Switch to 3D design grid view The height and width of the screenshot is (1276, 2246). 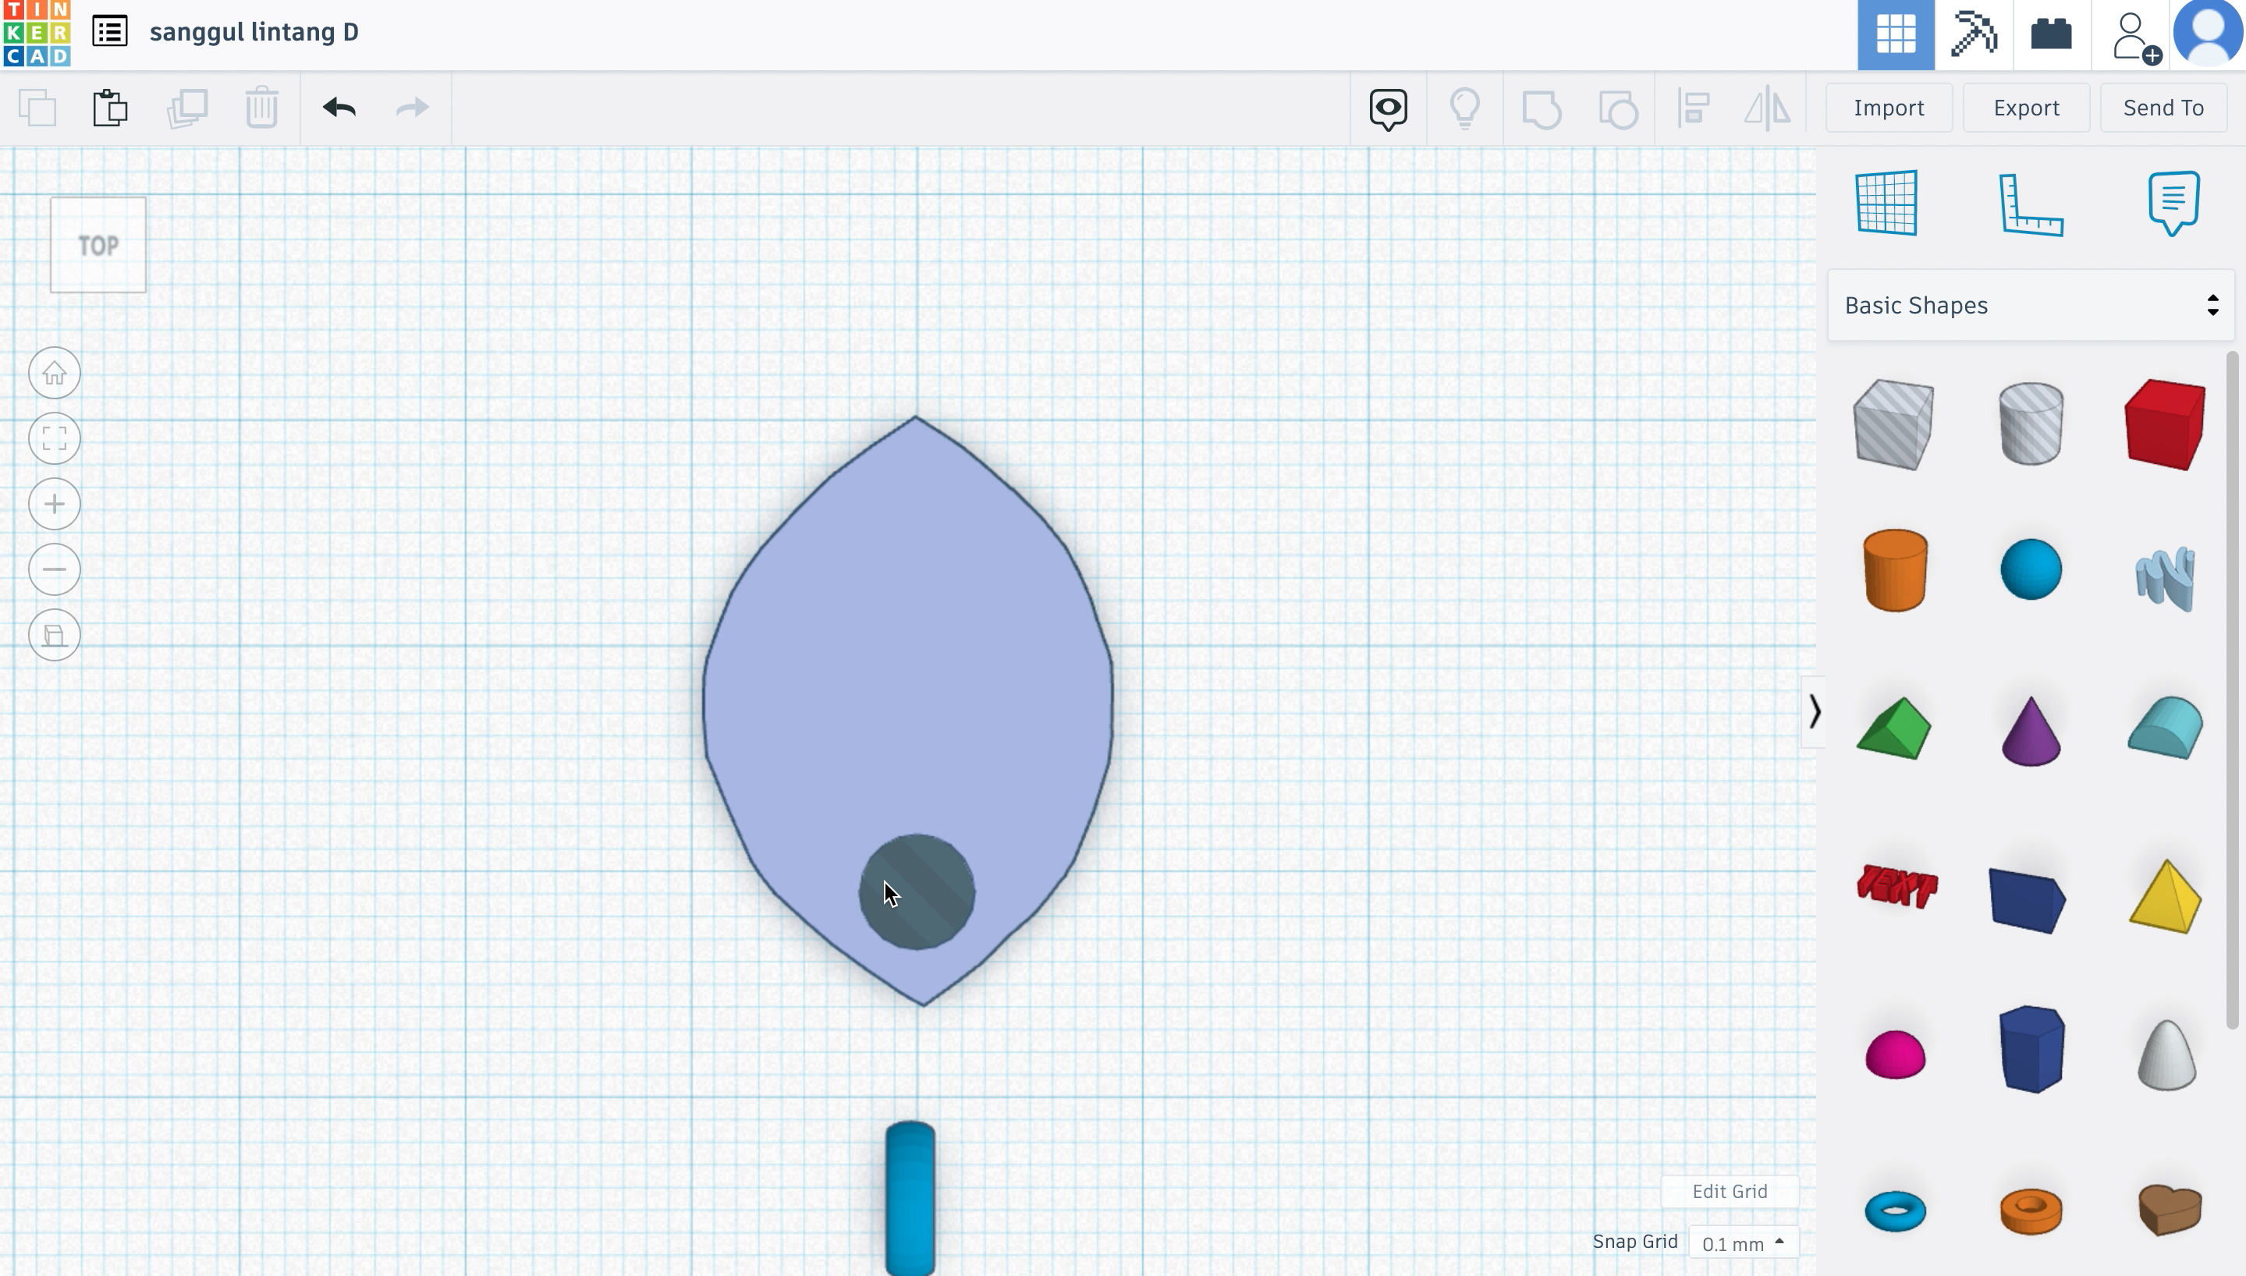1896,34
